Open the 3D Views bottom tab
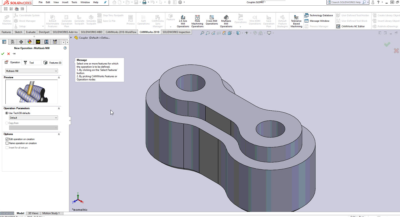Viewport: 400px width, 217px height. [x=33, y=213]
